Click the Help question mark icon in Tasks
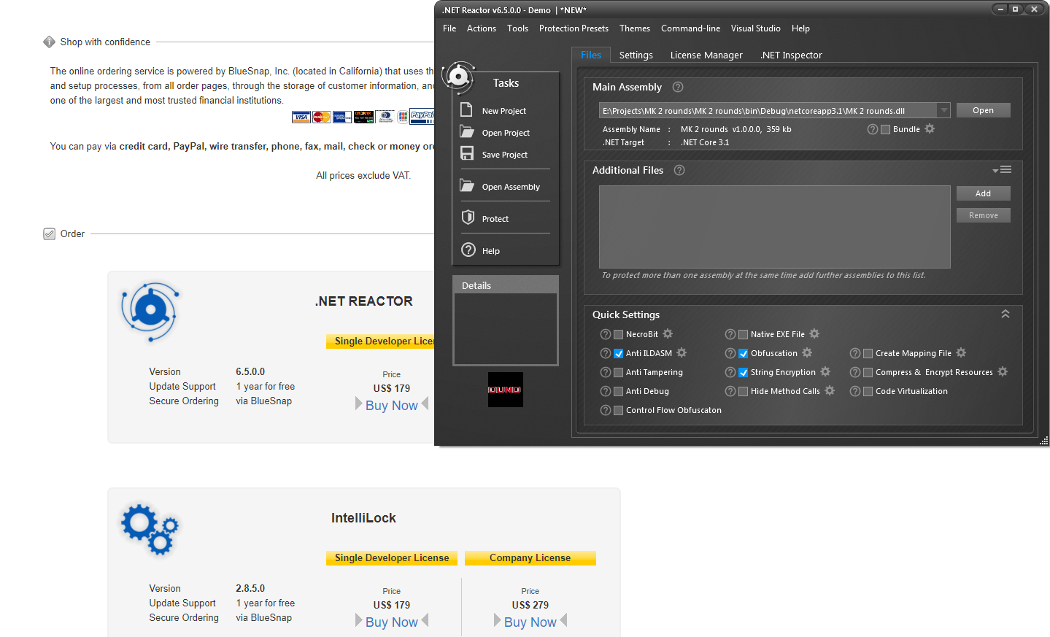This screenshot has height=637, width=1050. (468, 250)
